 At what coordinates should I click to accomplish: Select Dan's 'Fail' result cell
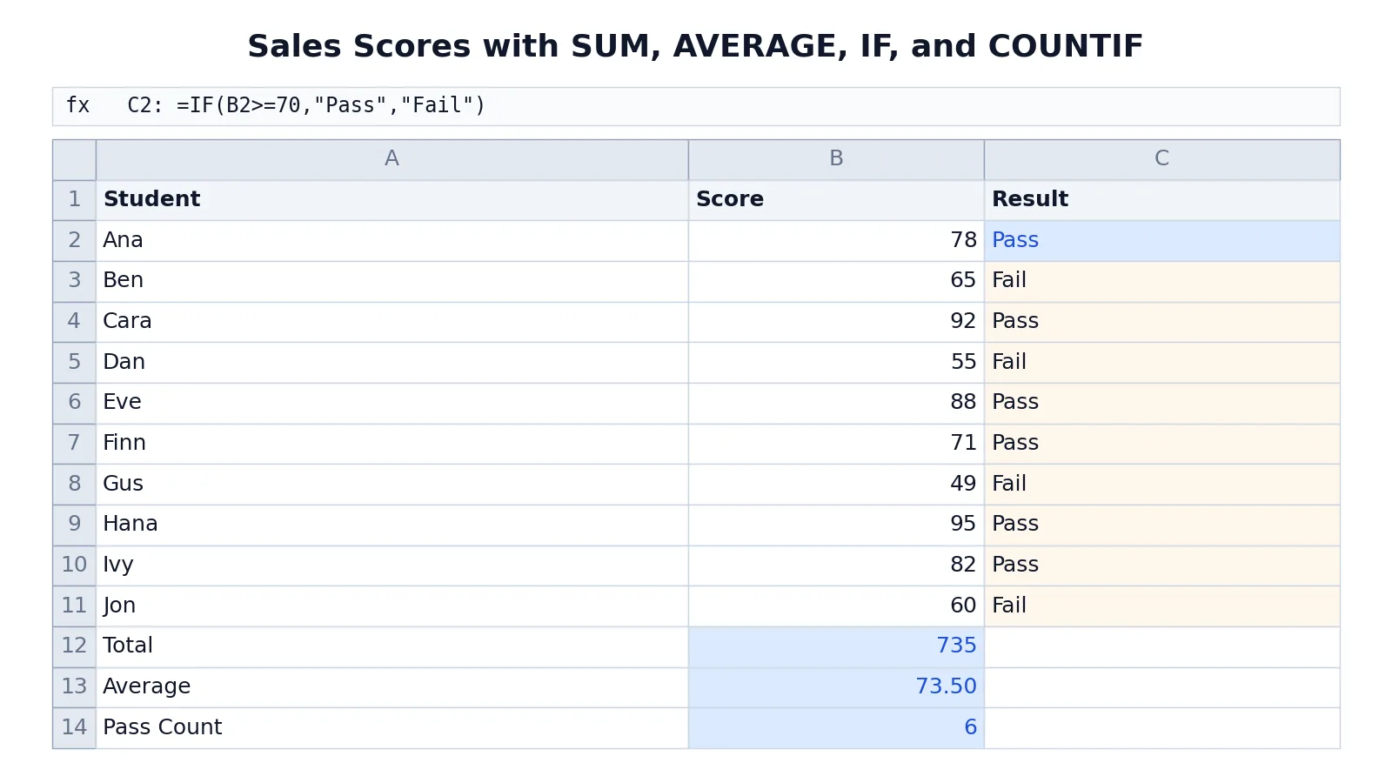[x=1162, y=363]
